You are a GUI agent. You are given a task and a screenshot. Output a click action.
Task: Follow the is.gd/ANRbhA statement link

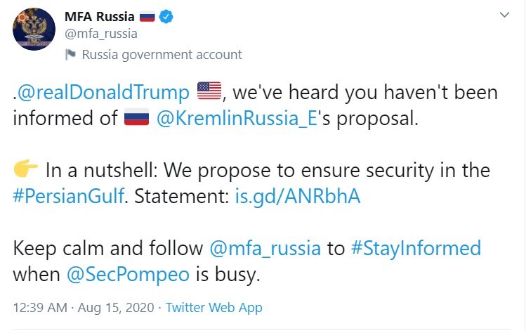(x=296, y=196)
